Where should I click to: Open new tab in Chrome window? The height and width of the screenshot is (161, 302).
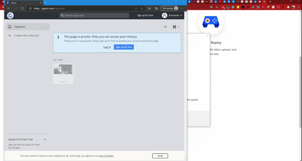[270, 2]
